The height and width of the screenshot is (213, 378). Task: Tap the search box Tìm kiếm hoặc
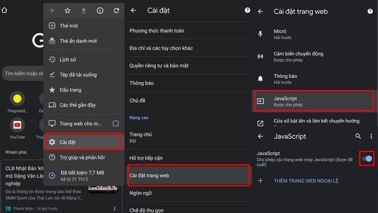coord(23,74)
